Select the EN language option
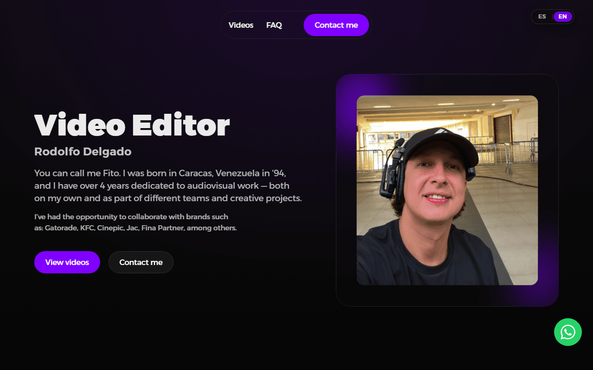 562,17
